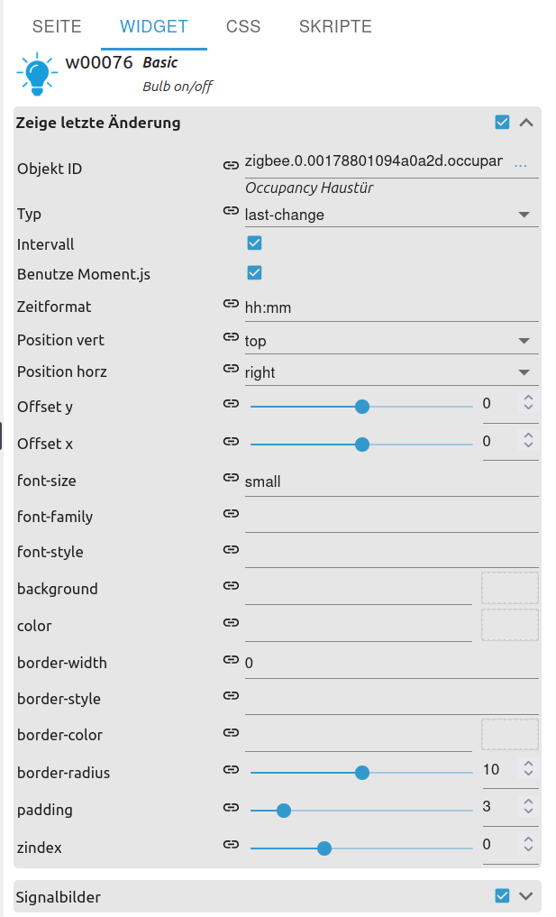Click the link icon next to Objekt ID

[x=231, y=164]
